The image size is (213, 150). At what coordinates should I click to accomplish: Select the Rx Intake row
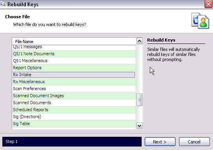click(74, 75)
